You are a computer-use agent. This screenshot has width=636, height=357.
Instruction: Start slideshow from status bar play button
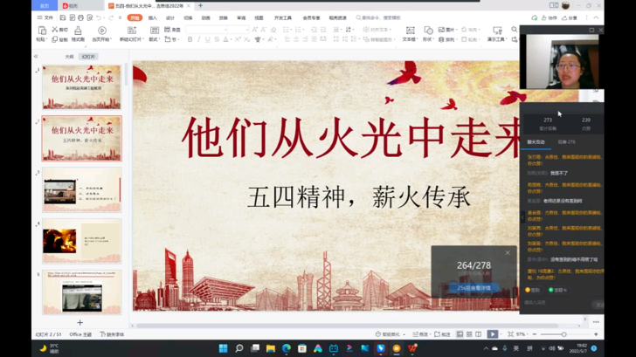tap(493, 334)
